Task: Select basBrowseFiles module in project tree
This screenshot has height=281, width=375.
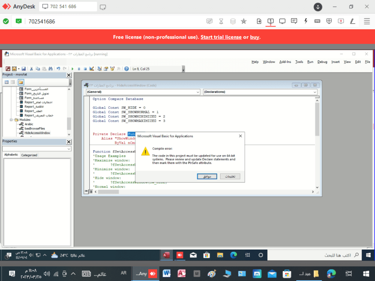Action: (x=34, y=129)
